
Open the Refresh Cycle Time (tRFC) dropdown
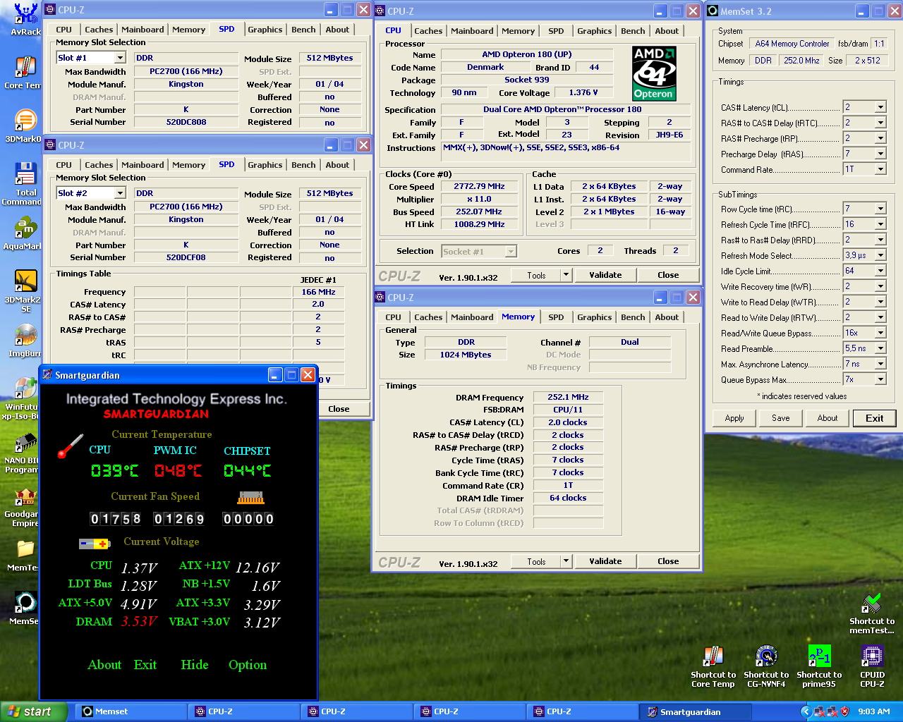880,224
